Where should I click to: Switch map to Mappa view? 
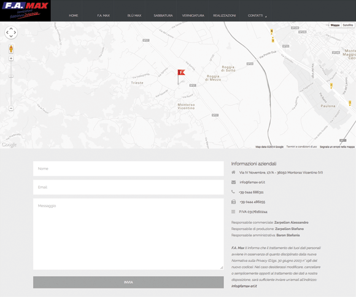(335, 25)
